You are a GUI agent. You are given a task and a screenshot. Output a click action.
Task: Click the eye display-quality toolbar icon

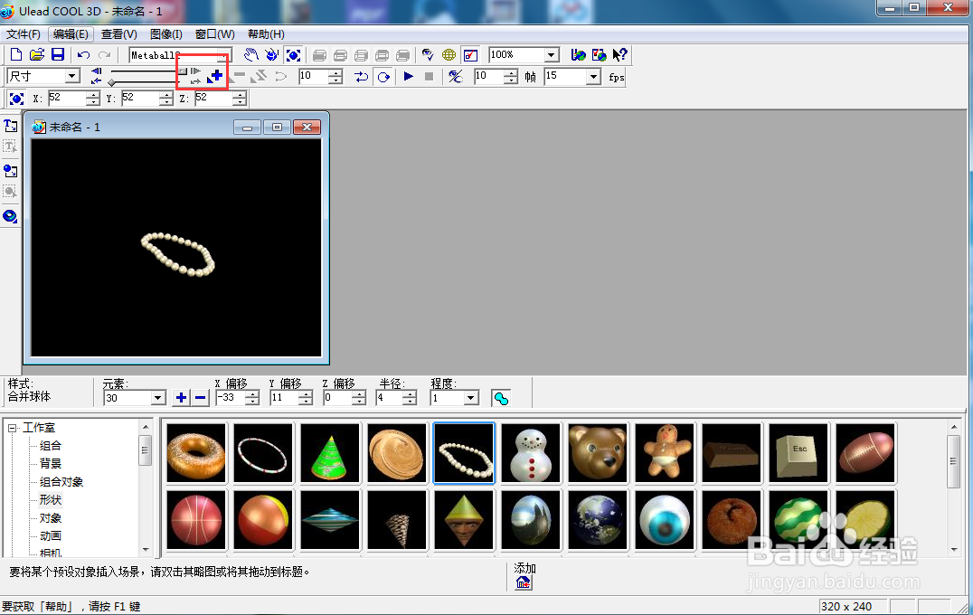tap(428, 55)
